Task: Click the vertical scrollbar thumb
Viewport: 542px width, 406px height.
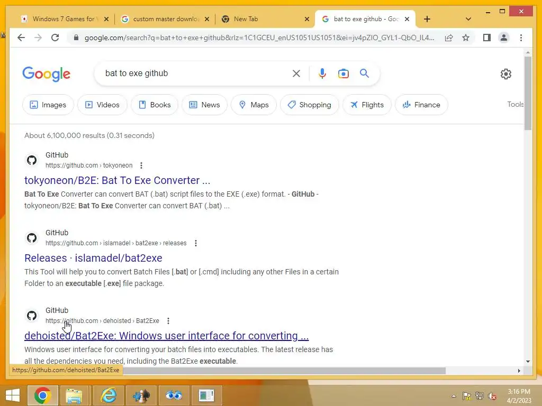Action: click(528, 93)
